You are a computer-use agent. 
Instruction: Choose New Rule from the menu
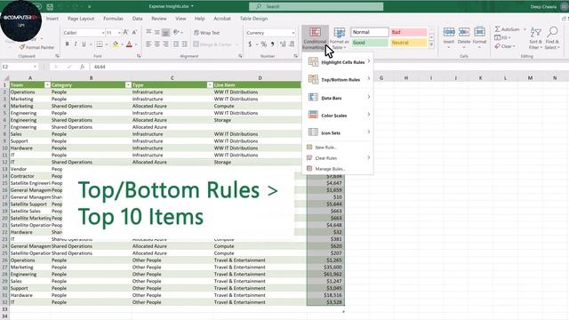point(338,148)
